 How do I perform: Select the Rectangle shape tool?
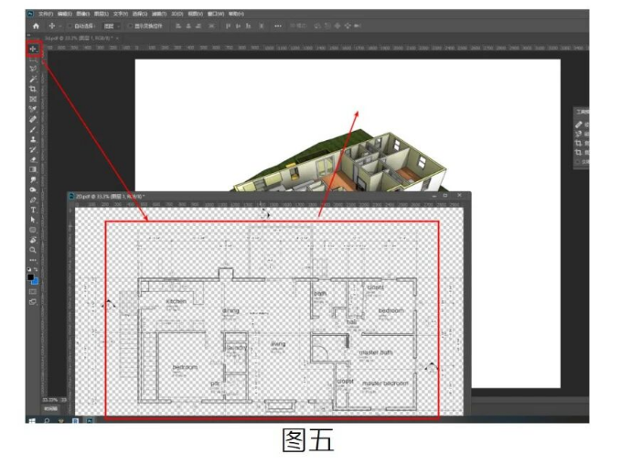pos(33,230)
